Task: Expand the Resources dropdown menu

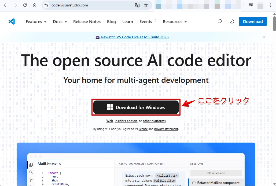Action: [175, 22]
